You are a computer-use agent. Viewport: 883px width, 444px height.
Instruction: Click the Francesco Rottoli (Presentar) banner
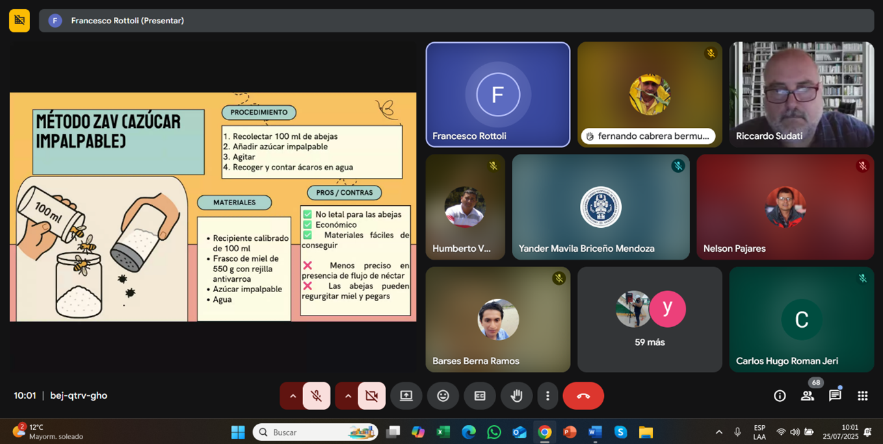pos(127,21)
